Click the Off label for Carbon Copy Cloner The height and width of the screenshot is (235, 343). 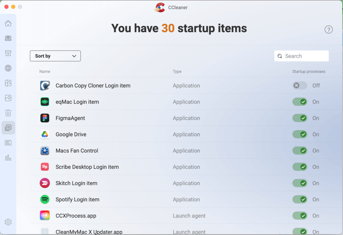pos(316,86)
